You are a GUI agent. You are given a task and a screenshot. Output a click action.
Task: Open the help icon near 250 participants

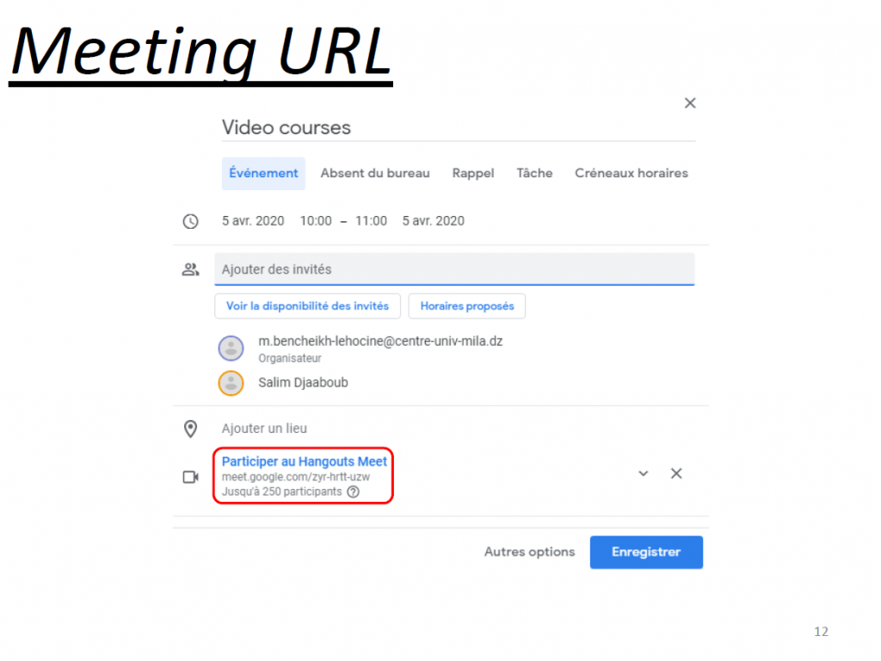coord(353,492)
